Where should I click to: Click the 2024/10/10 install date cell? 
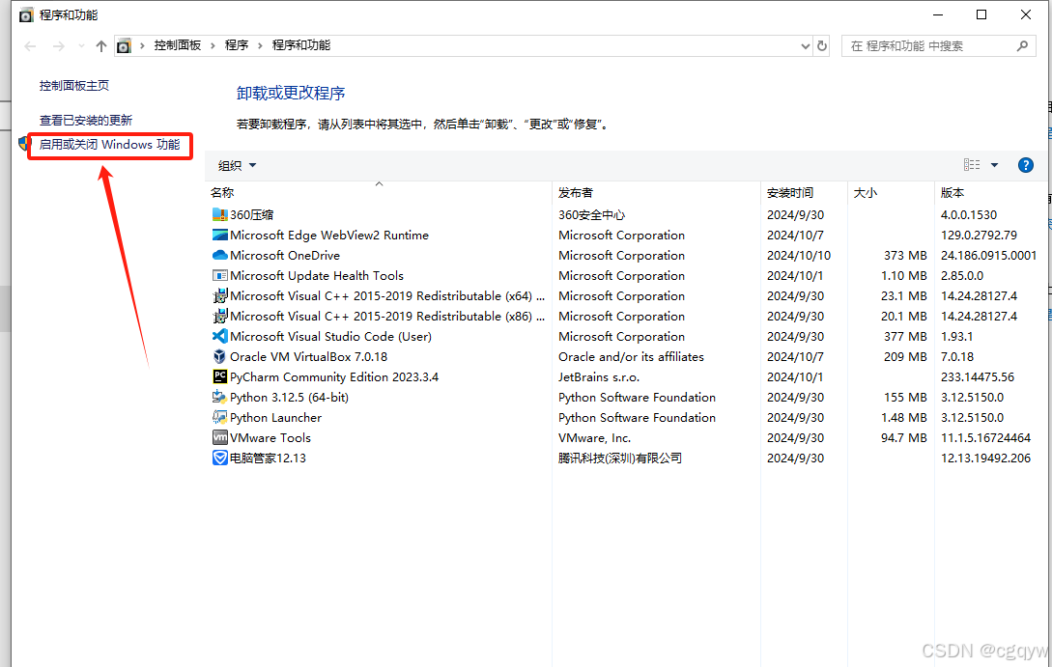click(798, 256)
